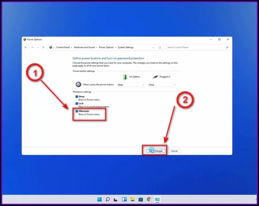Click the power button icon
The height and width of the screenshot is (206, 259).
click(78, 84)
